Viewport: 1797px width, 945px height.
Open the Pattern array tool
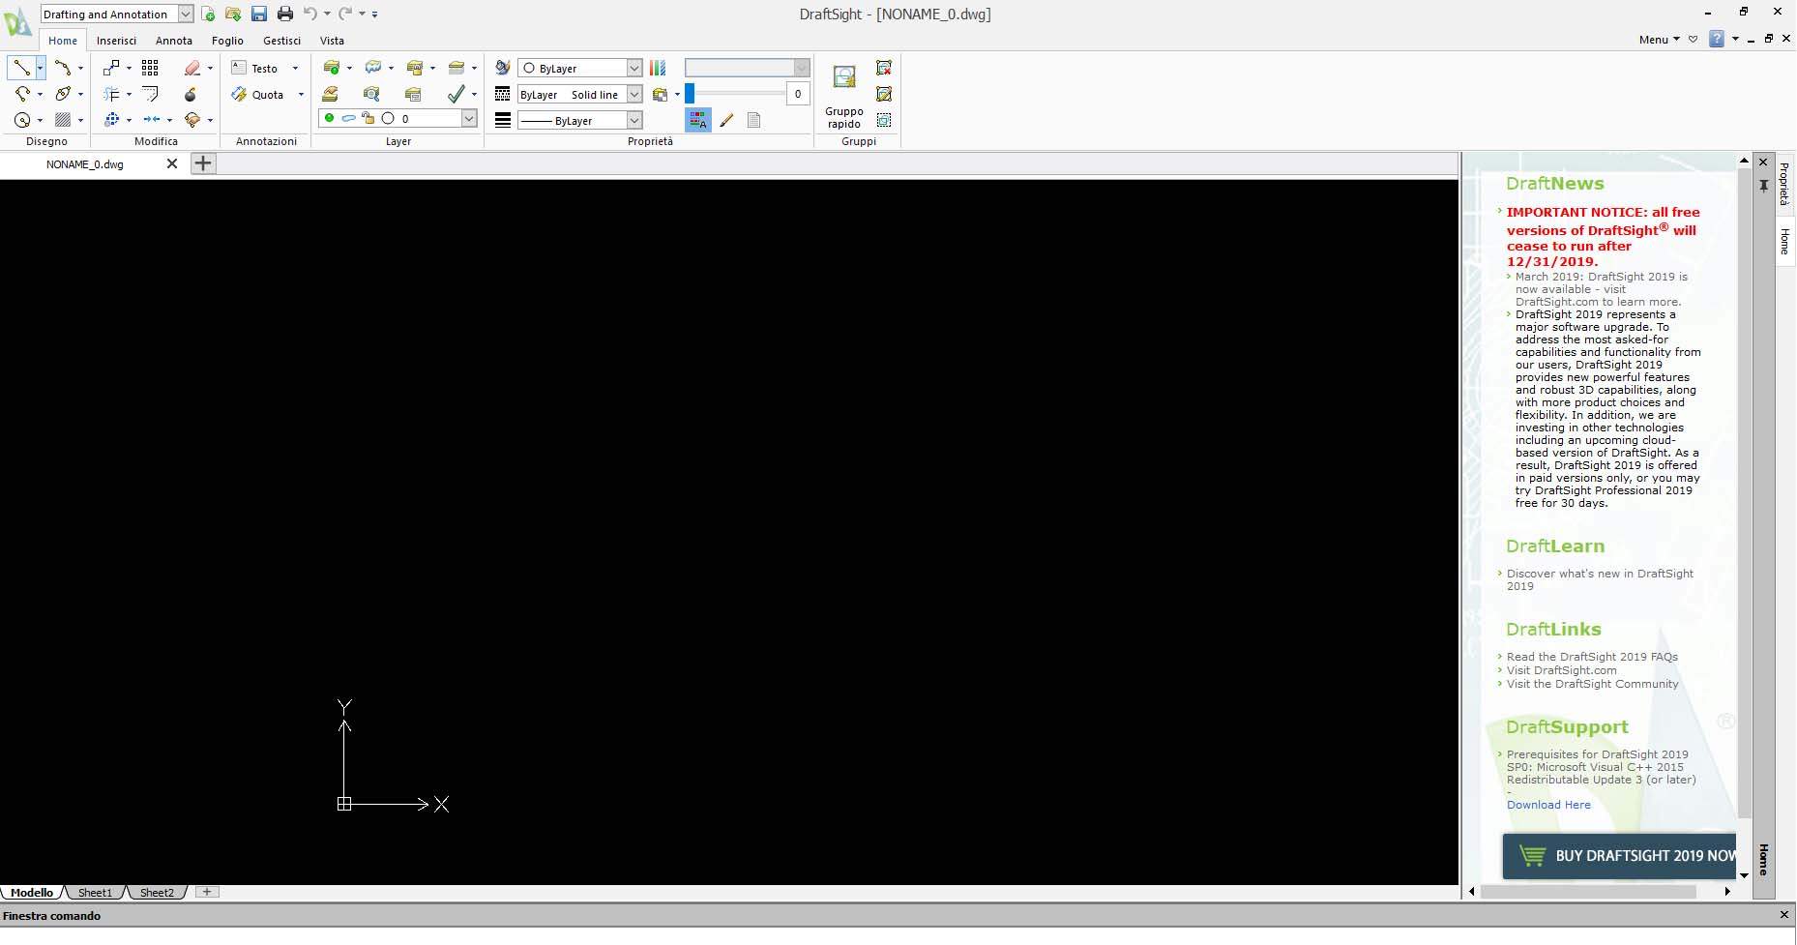pos(150,68)
